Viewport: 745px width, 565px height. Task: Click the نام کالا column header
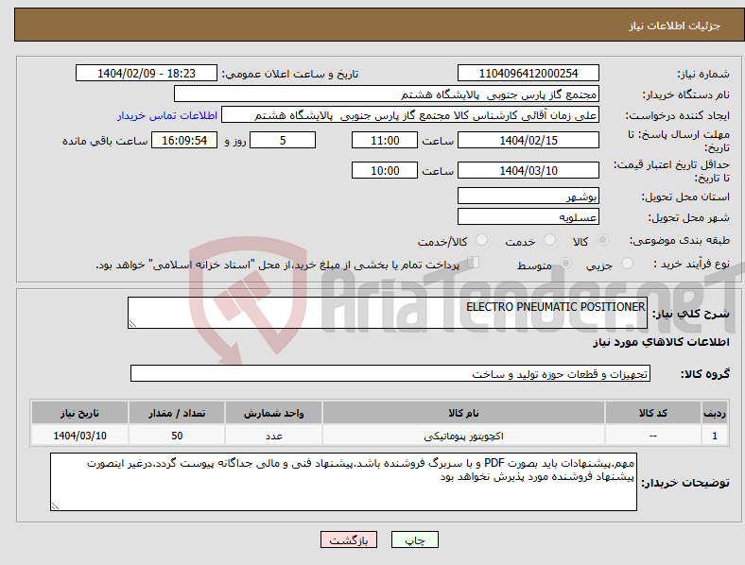tap(463, 413)
